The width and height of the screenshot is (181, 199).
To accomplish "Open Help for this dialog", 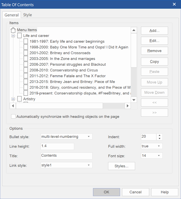I will point(165,192).
